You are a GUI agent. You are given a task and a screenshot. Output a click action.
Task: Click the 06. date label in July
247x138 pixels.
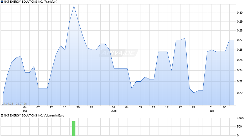pyautogui.click(x=225, y=108)
